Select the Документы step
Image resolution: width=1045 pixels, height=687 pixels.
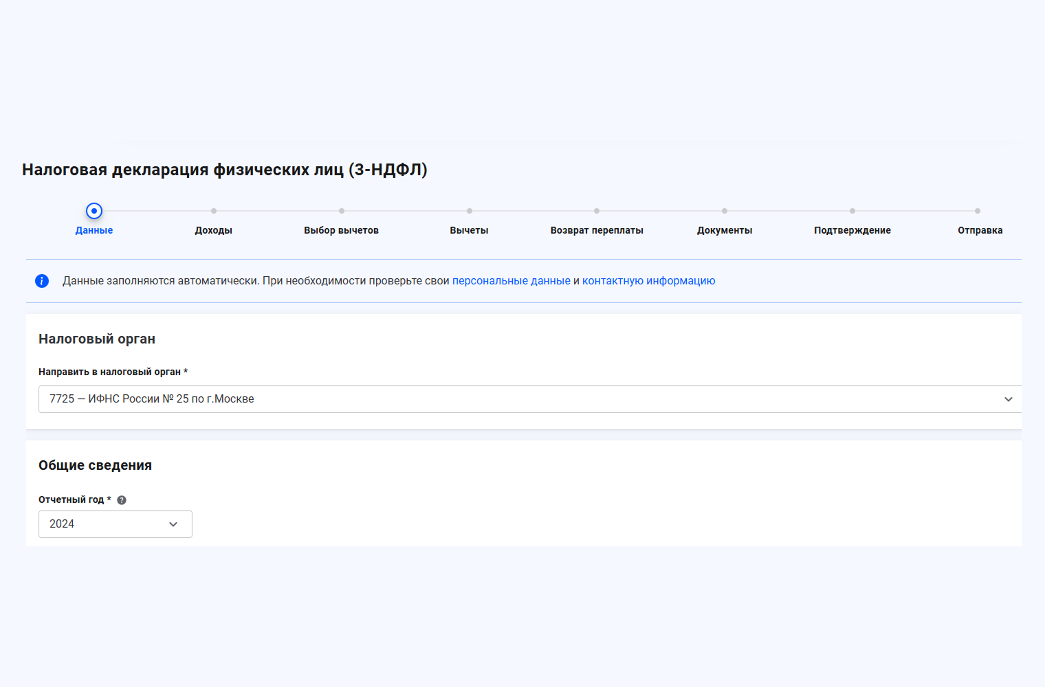(725, 230)
